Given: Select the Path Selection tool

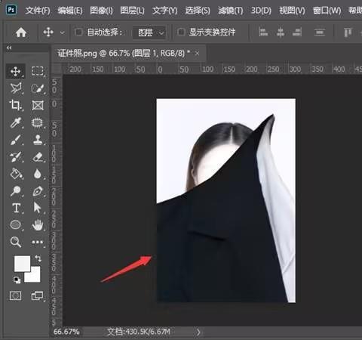Looking at the screenshot, I should [37, 208].
